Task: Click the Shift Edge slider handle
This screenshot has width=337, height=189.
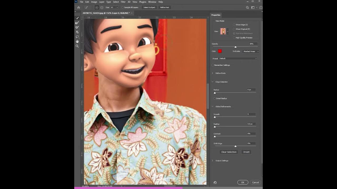Action: tap(235, 146)
